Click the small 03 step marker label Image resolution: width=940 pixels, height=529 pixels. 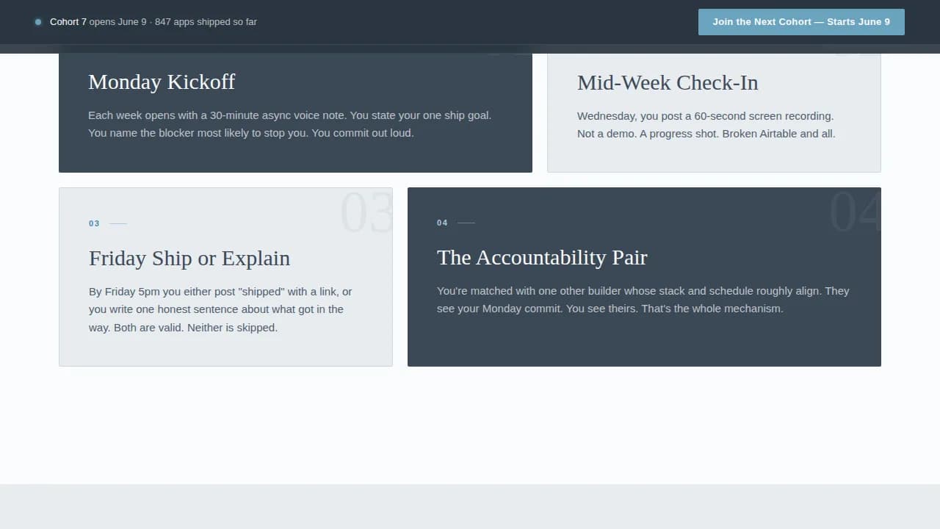click(x=94, y=223)
